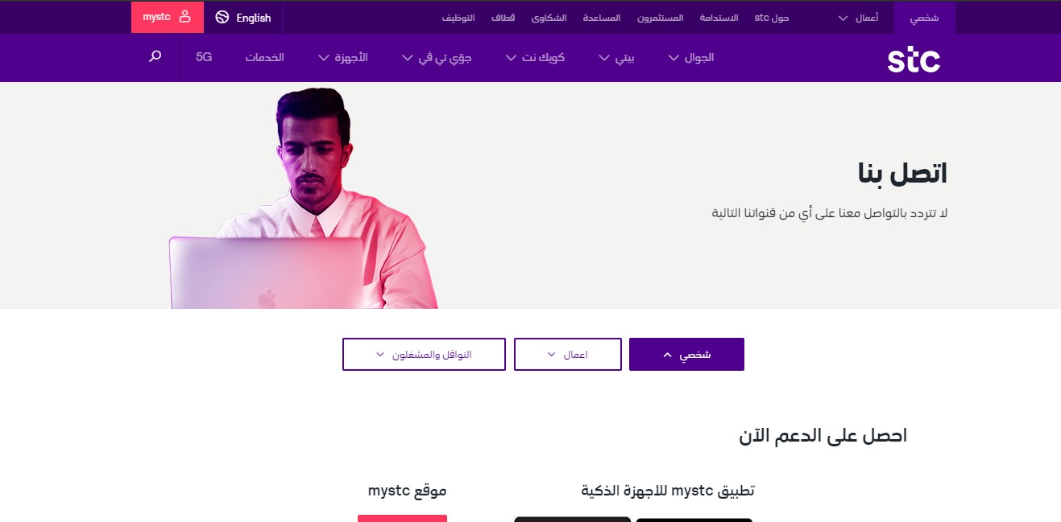1061x522 pixels.
Task: Open the حول stc link
Action: coord(772,18)
